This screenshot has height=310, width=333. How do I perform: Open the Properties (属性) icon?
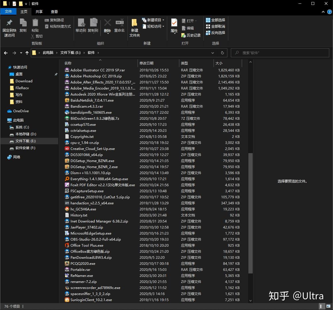[x=174, y=22]
